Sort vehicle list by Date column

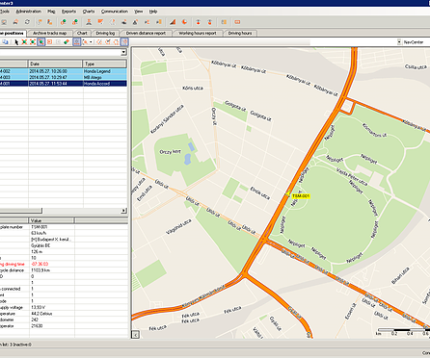[56, 64]
